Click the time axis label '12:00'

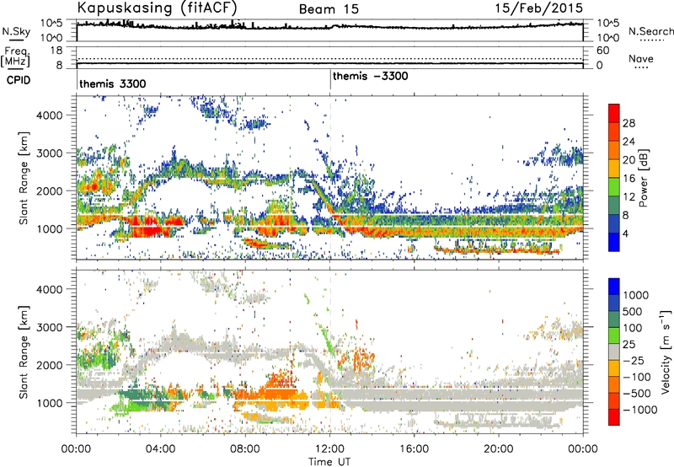pos(329,449)
